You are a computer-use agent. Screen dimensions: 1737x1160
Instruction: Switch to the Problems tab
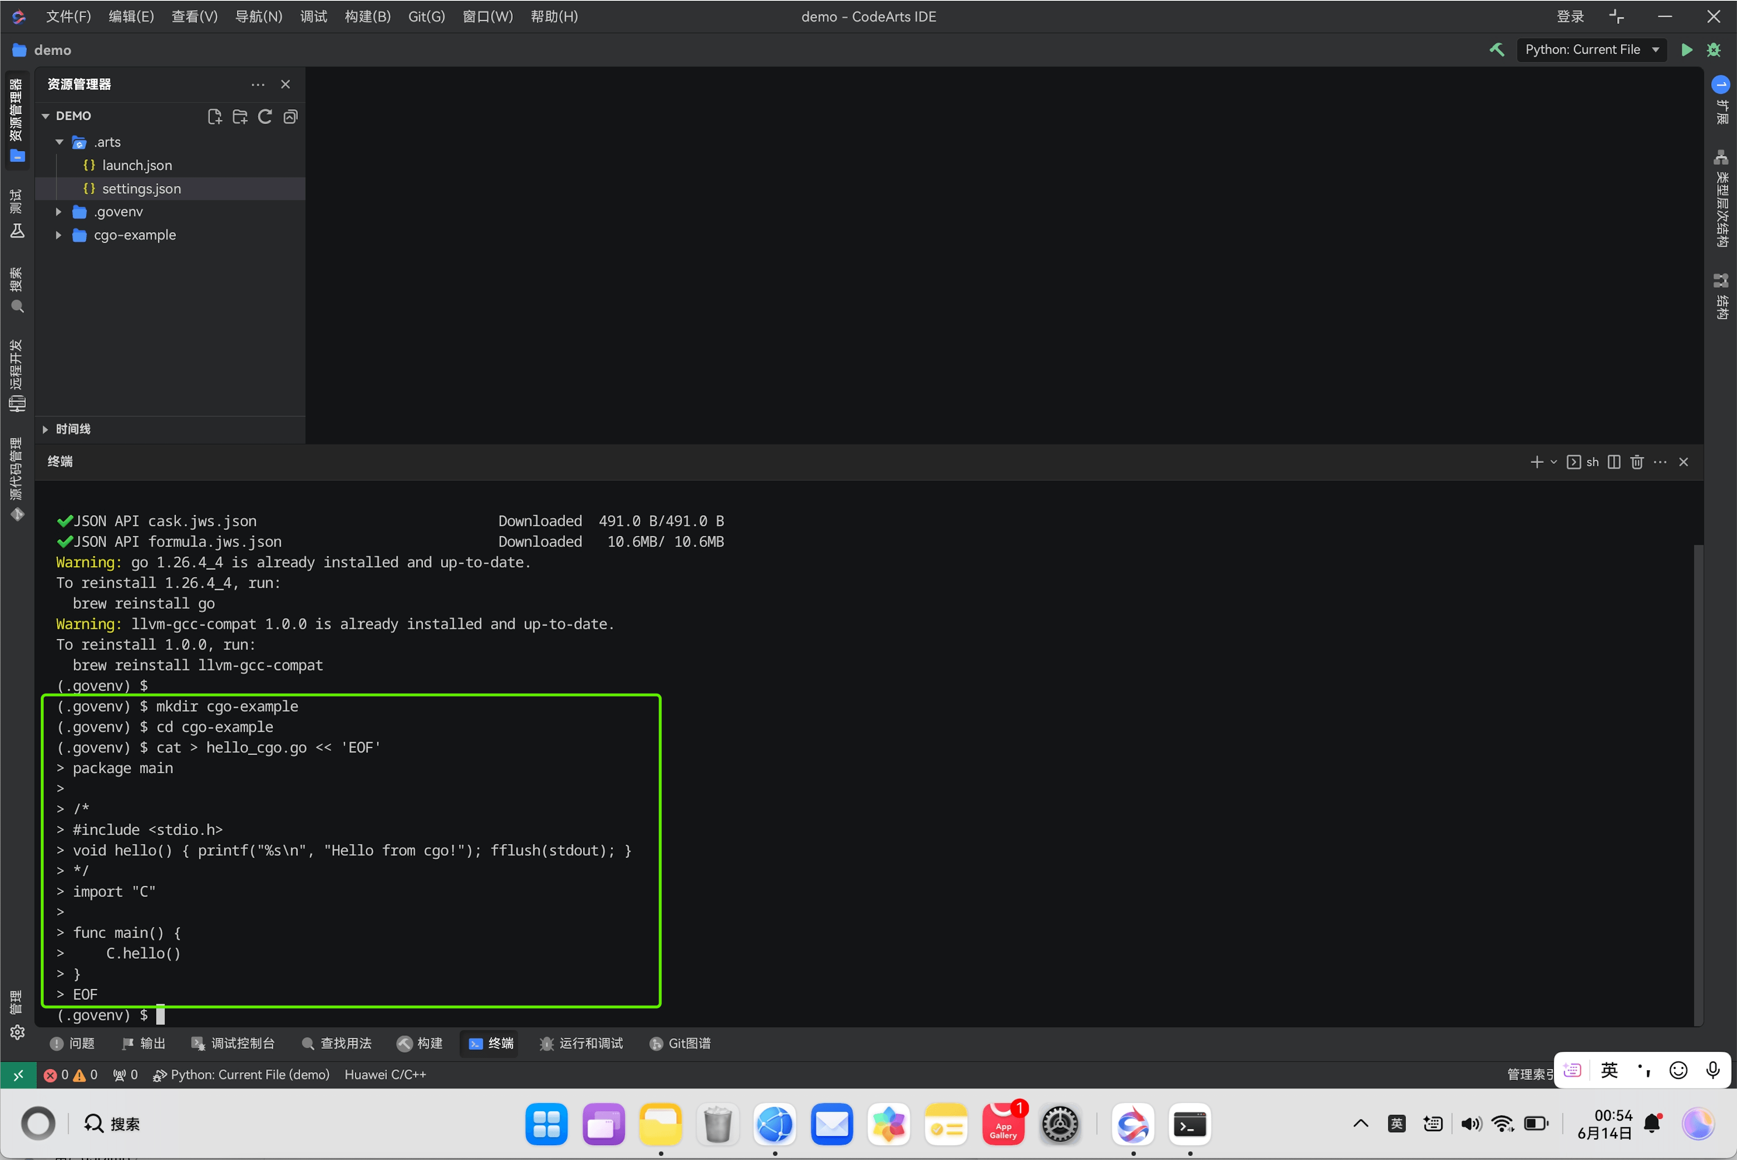[x=72, y=1043]
